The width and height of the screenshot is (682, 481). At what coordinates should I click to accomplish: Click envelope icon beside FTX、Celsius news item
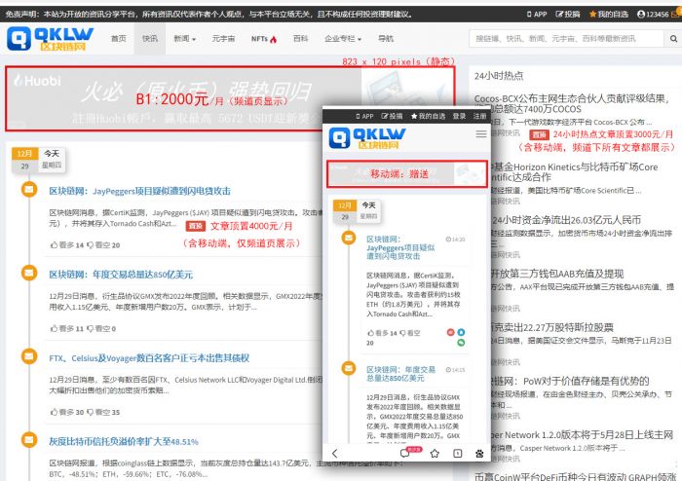tap(29, 356)
